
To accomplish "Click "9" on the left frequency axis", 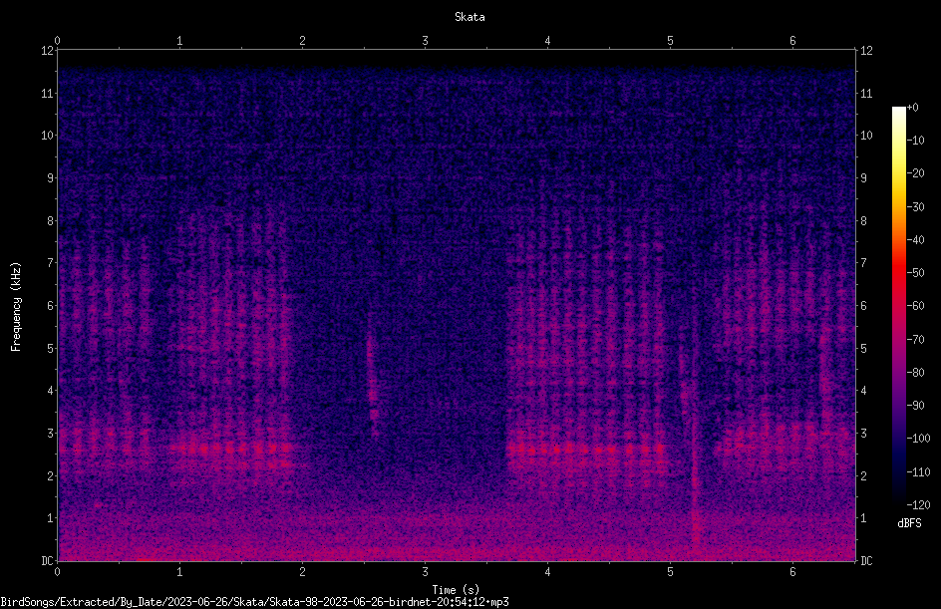I will tap(50, 178).
